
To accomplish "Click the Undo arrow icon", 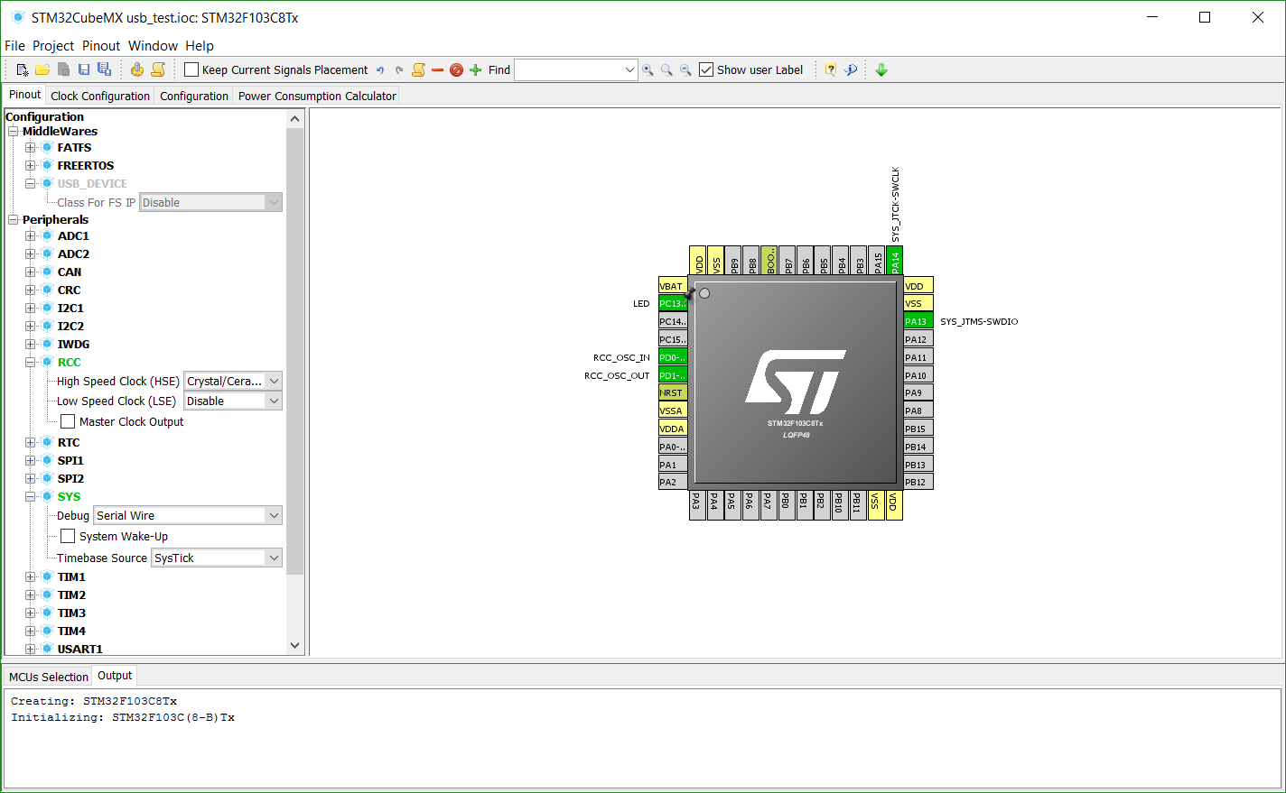I will (x=380, y=69).
